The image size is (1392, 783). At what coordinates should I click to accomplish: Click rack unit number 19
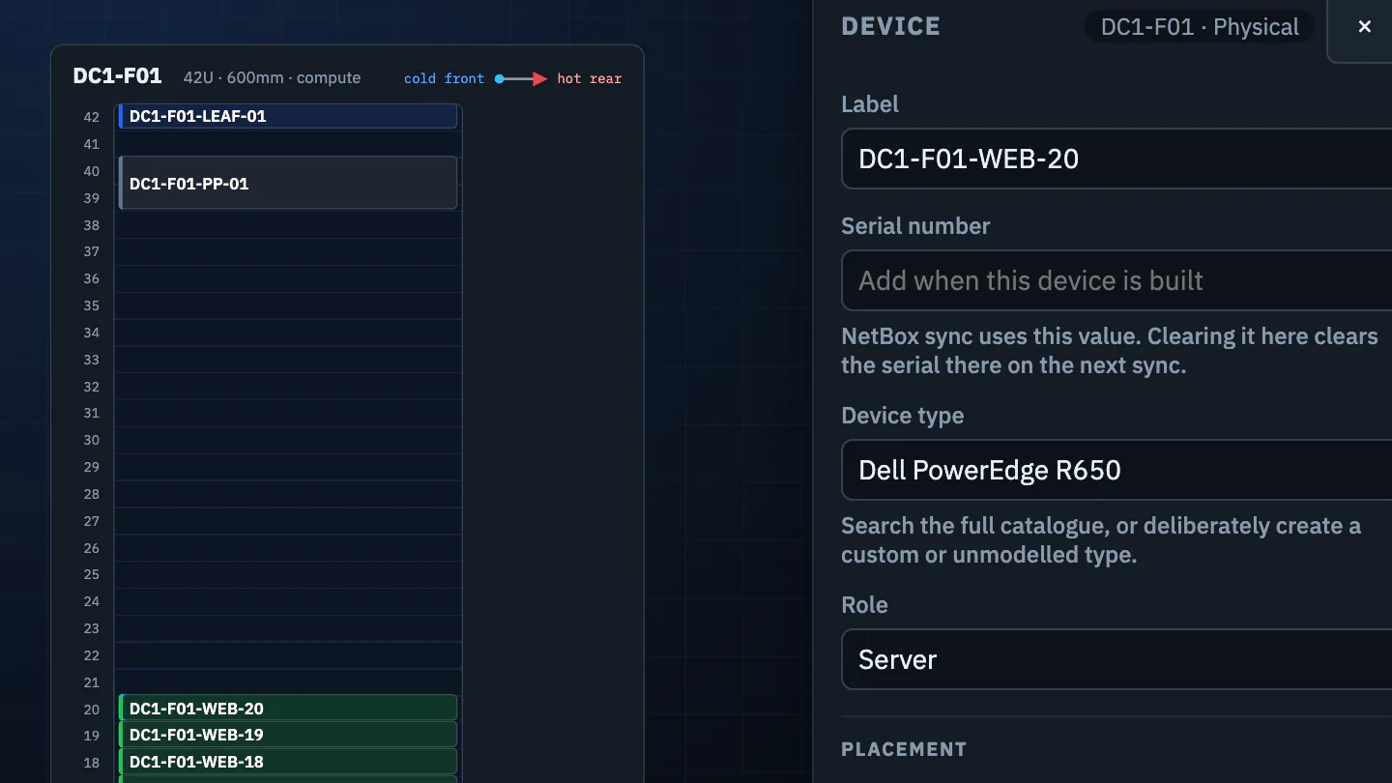pyautogui.click(x=92, y=736)
